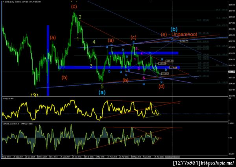The width and height of the screenshot is (236, 167).
Task: Select the upper blue horizontal zone rectangle
Action: click(x=144, y=53)
